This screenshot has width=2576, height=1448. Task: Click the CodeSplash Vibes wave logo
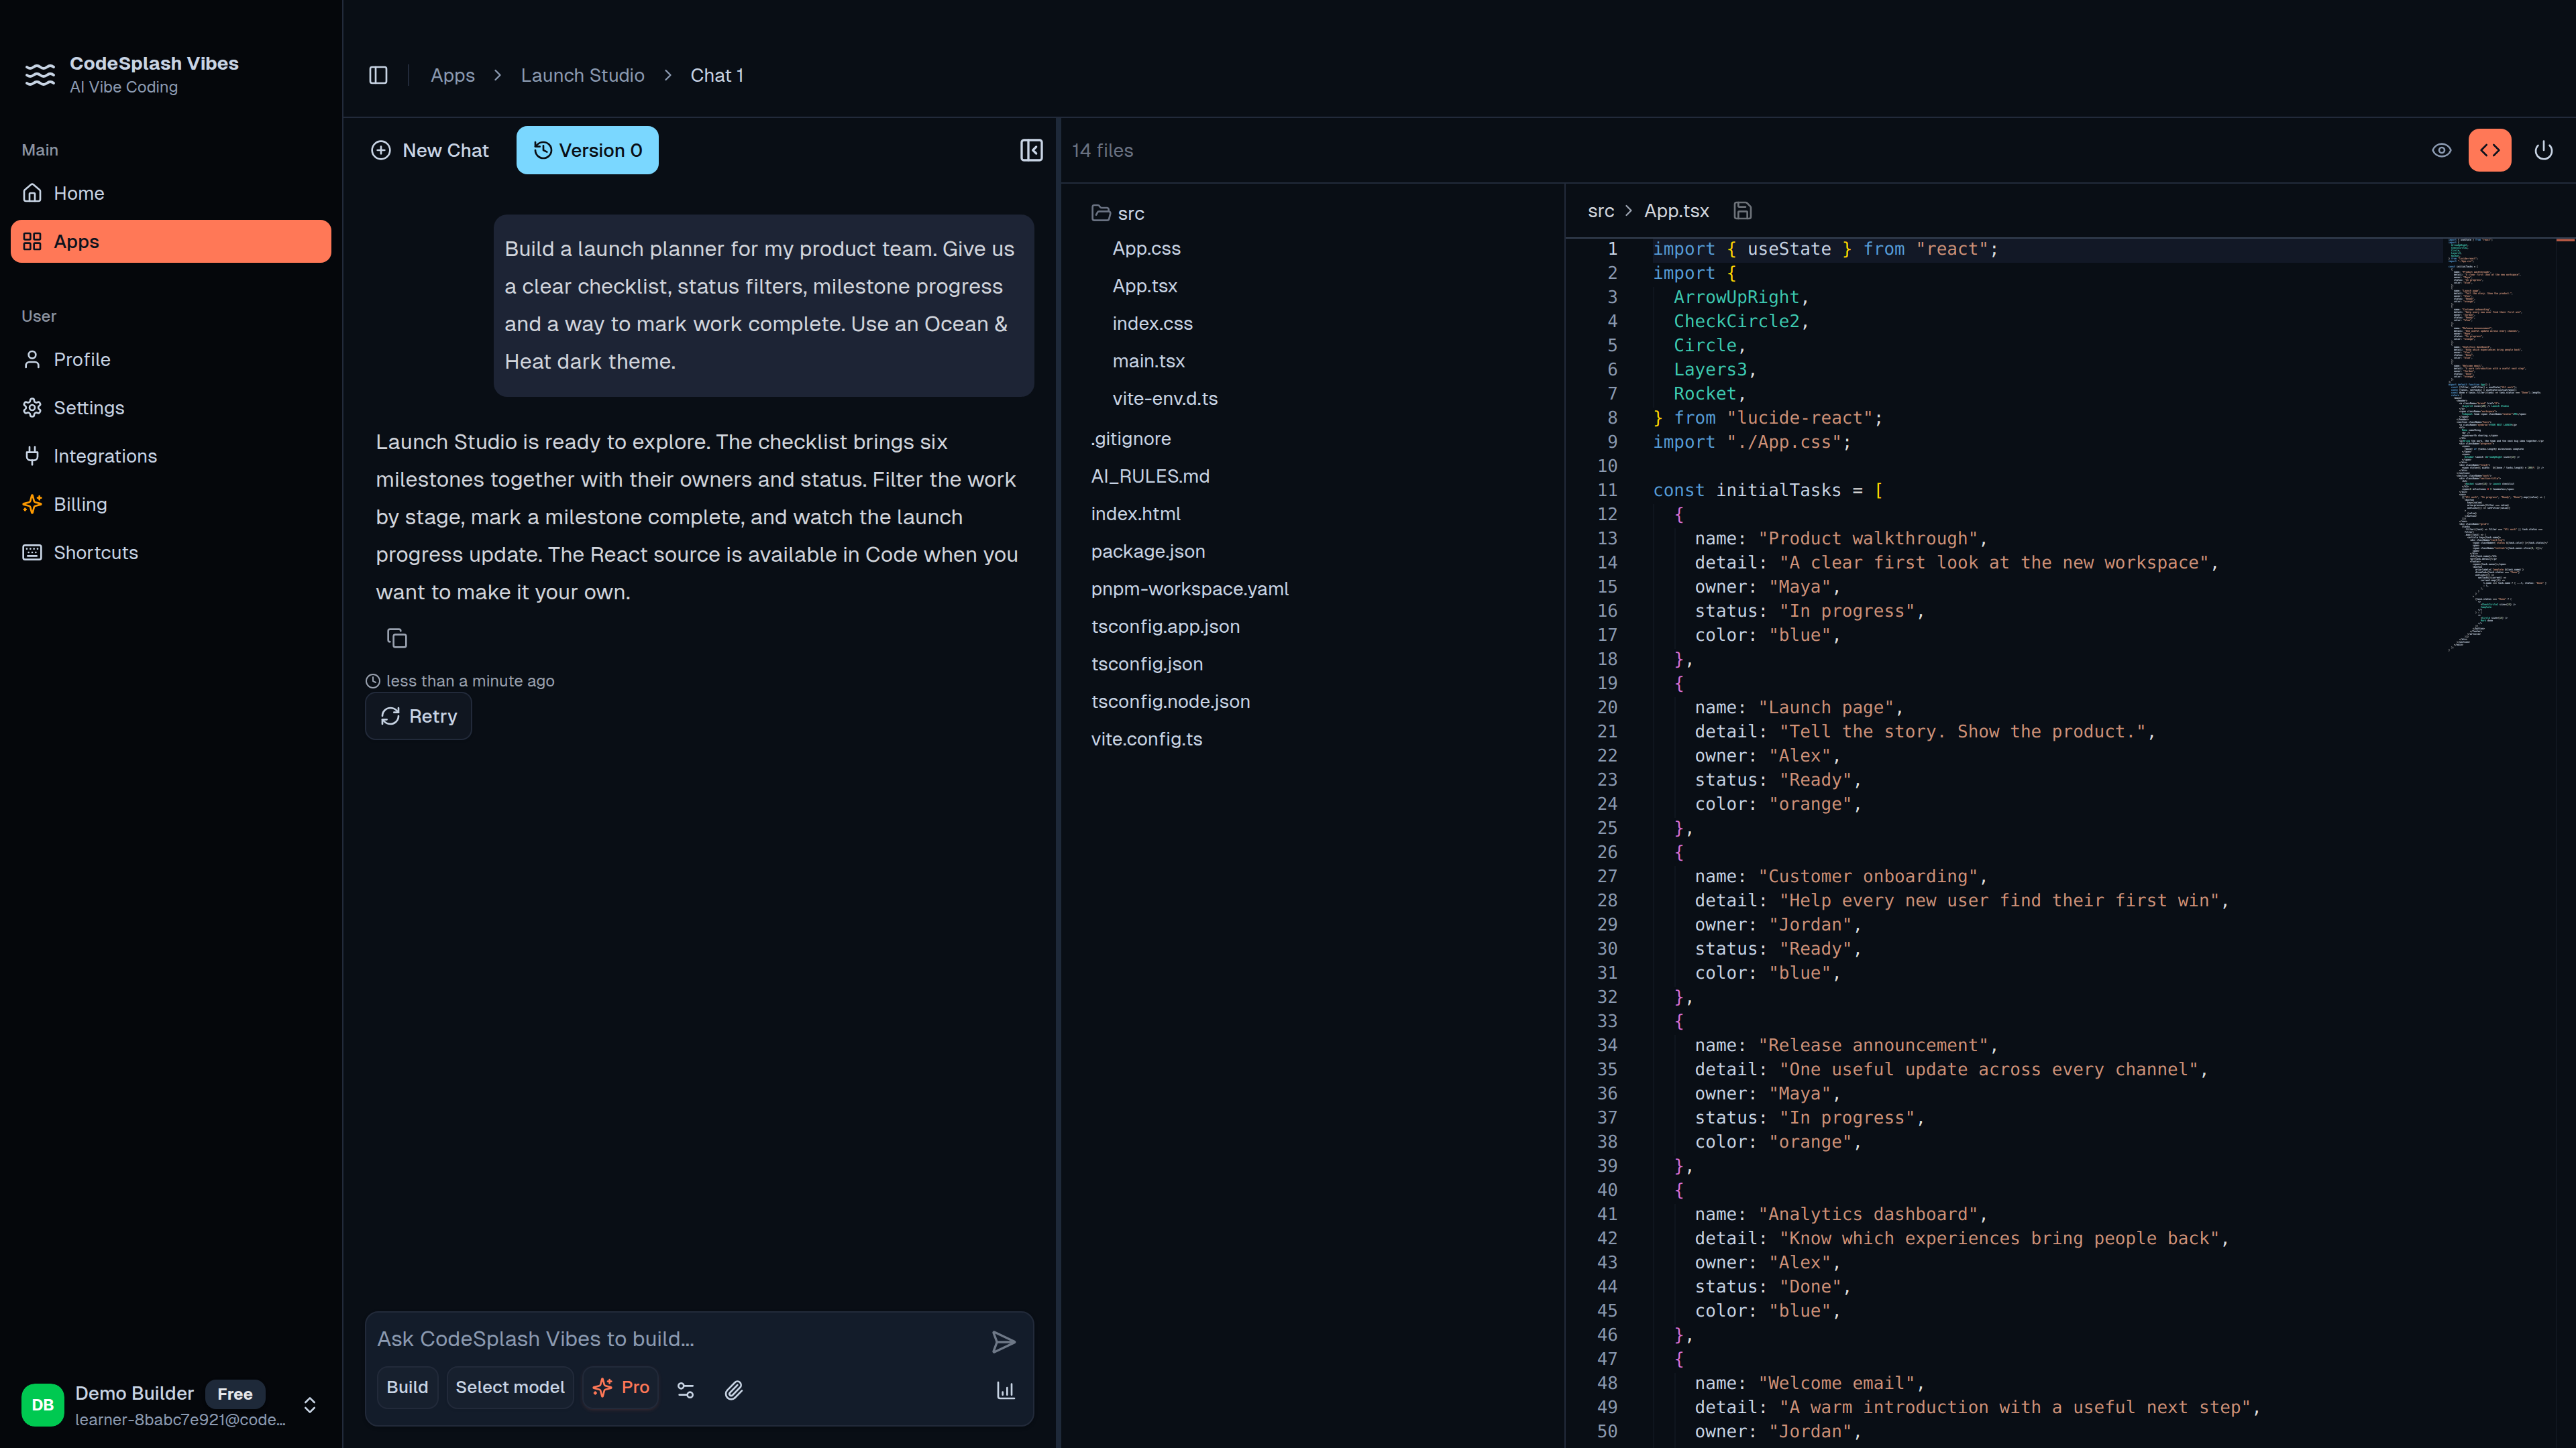coord(40,75)
